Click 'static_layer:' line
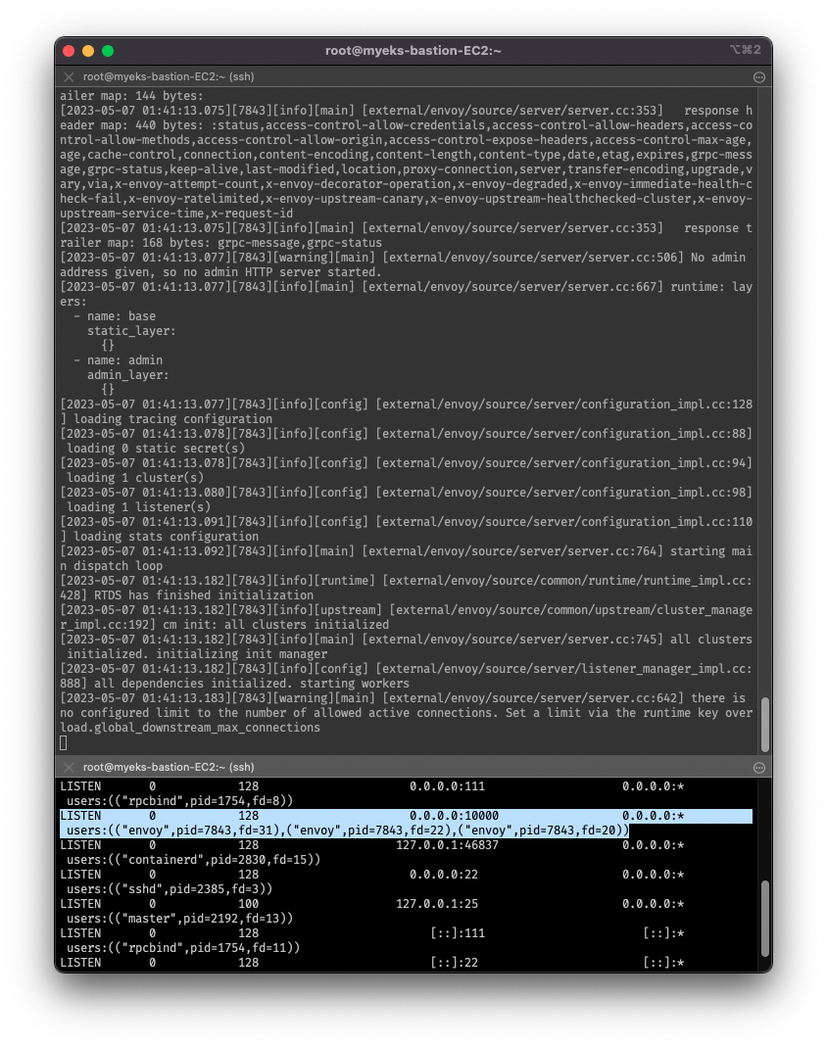This screenshot has height=1045, width=827. coord(131,331)
